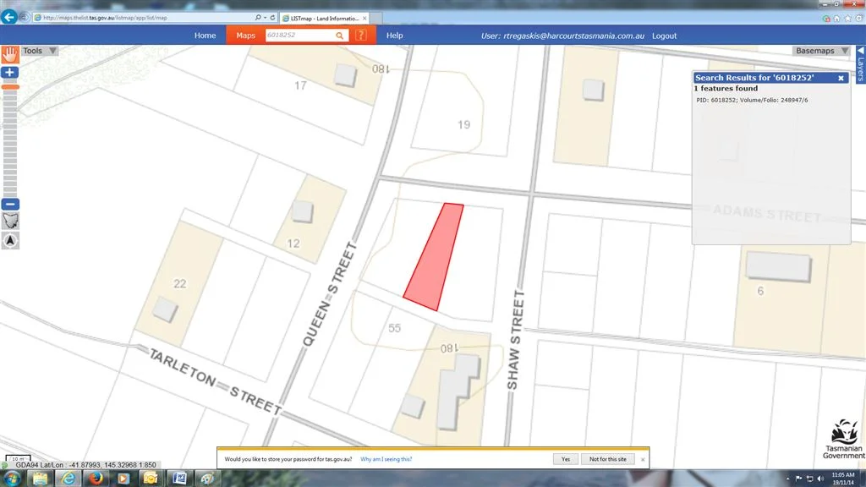Expand the Layers side panel
The width and height of the screenshot is (866, 487).
coord(860,64)
